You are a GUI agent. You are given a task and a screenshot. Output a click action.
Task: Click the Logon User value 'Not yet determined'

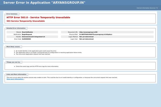(x=86, y=39)
